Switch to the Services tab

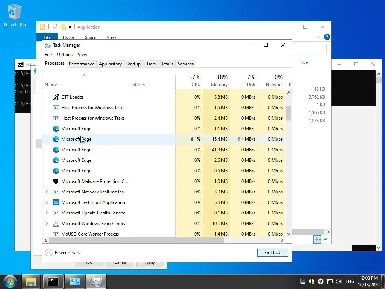pos(186,64)
